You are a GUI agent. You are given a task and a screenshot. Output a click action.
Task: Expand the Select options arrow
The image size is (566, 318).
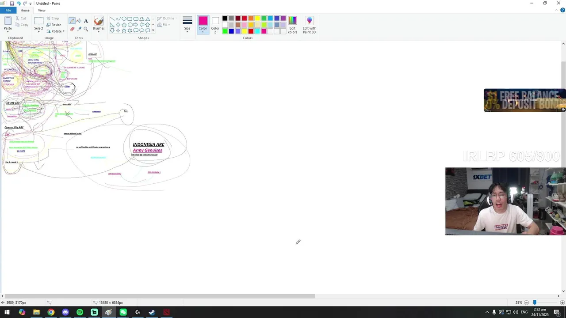(39, 32)
